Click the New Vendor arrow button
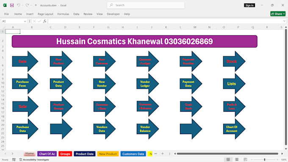The width and height of the screenshot is (288, 162). click(x=104, y=84)
